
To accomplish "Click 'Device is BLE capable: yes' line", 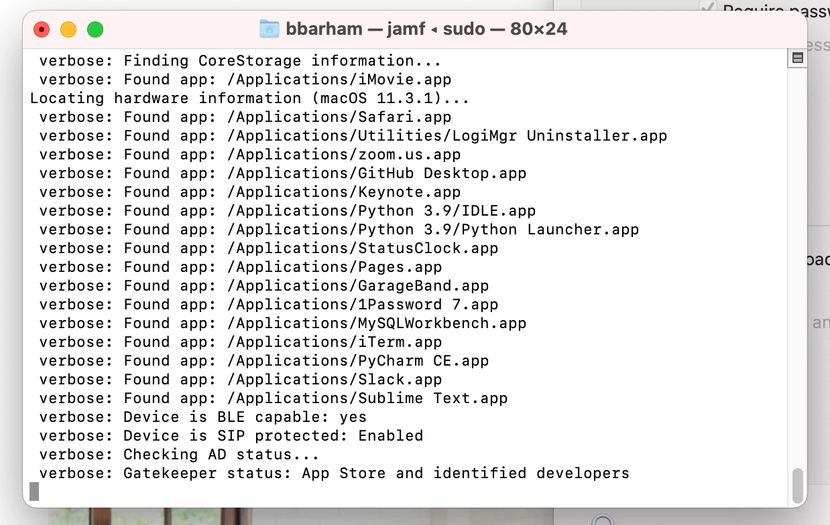I will coord(202,417).
